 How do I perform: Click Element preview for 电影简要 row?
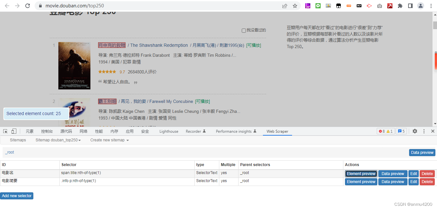(x=361, y=182)
